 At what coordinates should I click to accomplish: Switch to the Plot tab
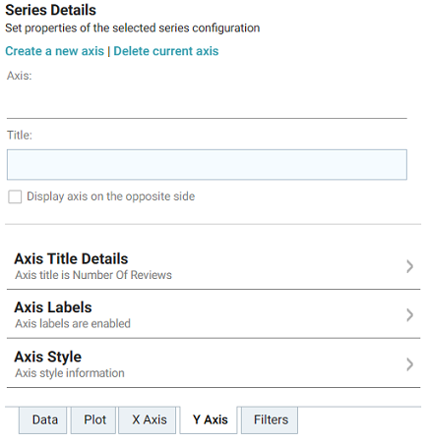(x=93, y=420)
